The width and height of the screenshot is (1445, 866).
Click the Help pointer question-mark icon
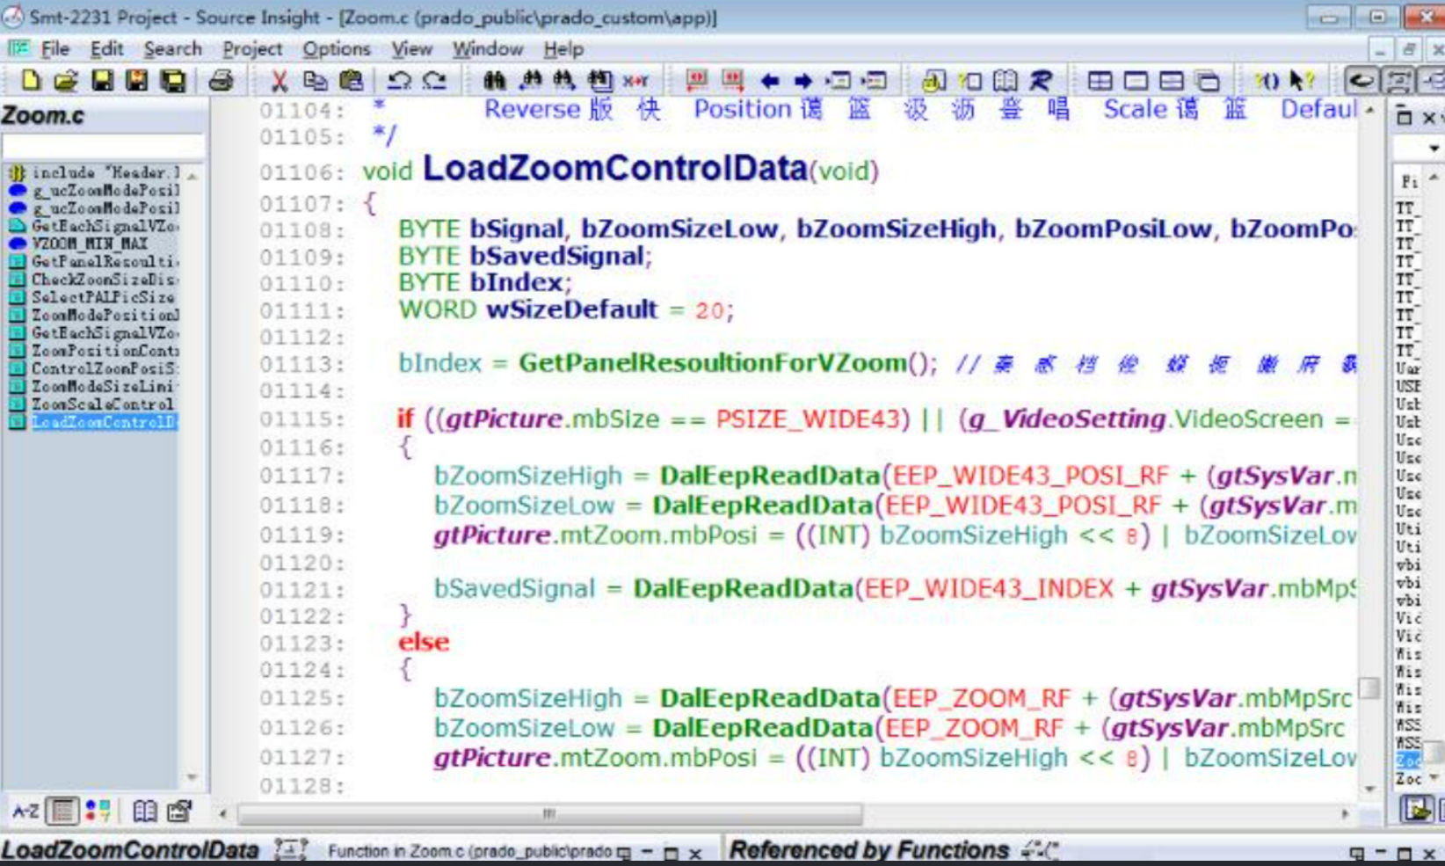pos(1301,80)
